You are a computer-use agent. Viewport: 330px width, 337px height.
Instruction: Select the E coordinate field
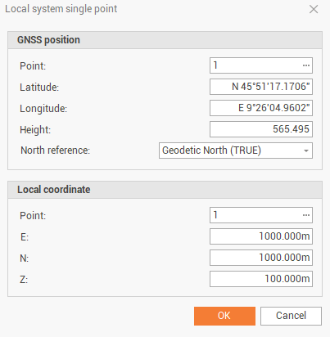click(x=261, y=236)
